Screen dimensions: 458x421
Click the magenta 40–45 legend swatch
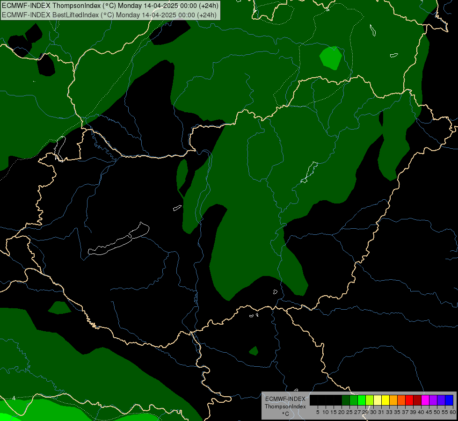point(425,400)
